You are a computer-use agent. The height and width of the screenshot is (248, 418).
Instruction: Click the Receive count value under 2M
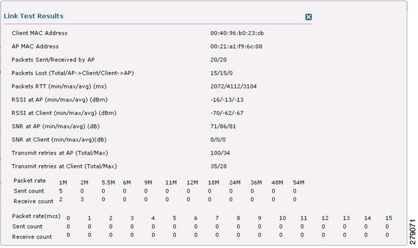(82, 199)
